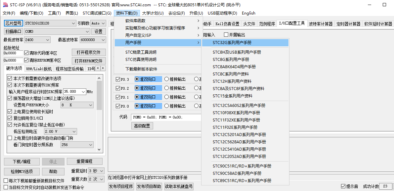Click the code start address 0x0000 field

click(13, 53)
